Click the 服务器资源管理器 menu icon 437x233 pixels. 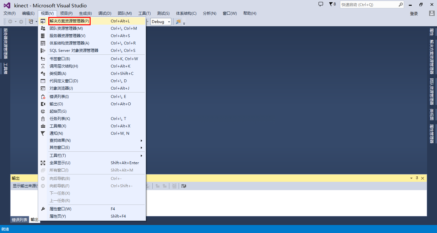(x=43, y=36)
